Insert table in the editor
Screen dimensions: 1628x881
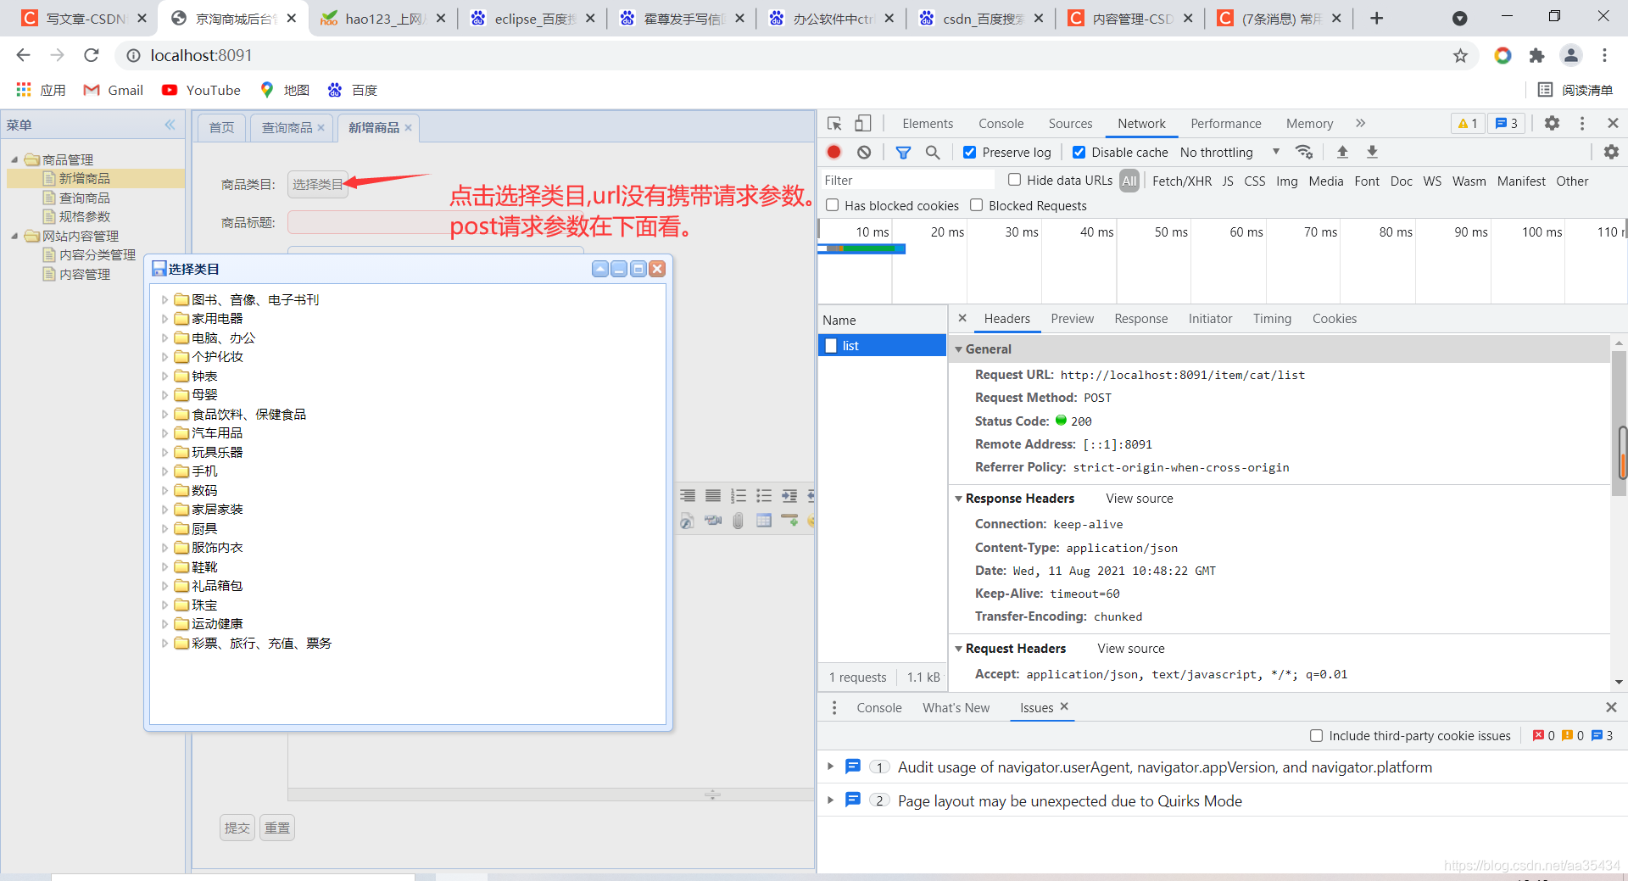tap(764, 521)
